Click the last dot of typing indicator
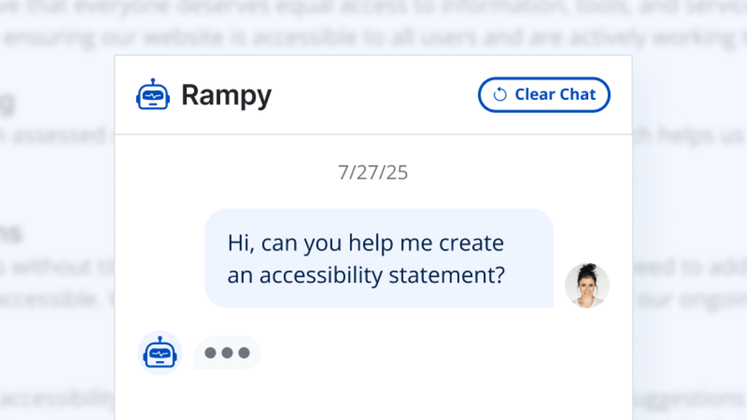The height and width of the screenshot is (420, 747). point(244,353)
